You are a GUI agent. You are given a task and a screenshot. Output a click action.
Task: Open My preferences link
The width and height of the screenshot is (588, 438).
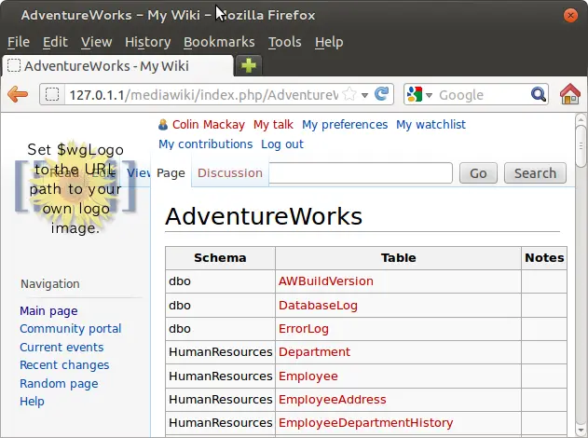[345, 125]
